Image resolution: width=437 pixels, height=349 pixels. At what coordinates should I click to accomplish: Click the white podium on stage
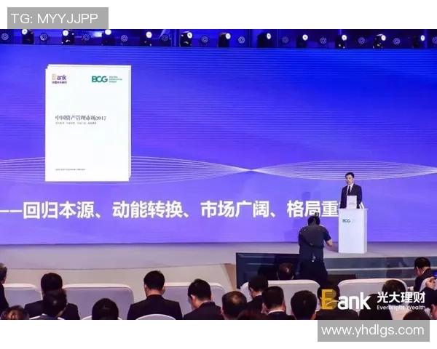pyautogui.click(x=353, y=231)
